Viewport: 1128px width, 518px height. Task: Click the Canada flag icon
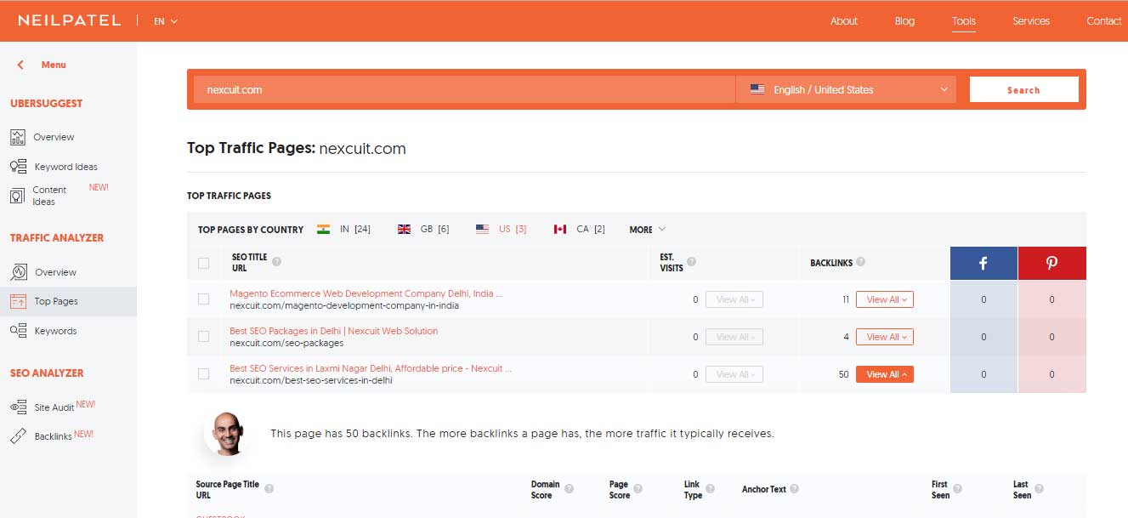click(559, 229)
